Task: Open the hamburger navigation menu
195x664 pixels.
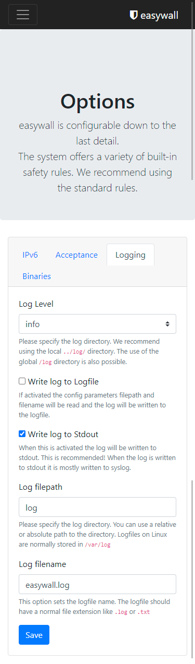Action: coord(23,15)
